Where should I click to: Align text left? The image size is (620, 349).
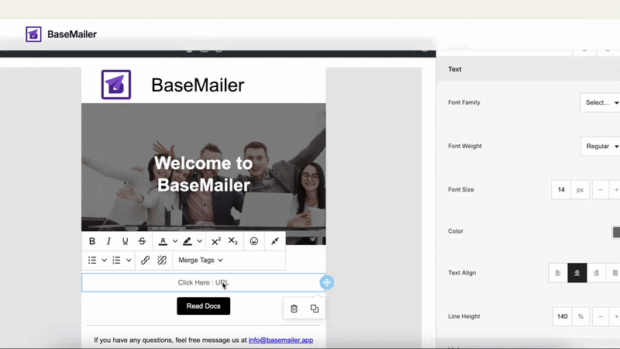coord(558,273)
